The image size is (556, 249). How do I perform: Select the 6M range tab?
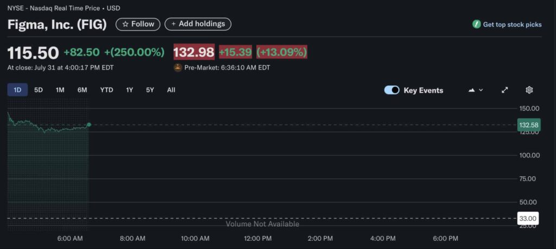(x=83, y=90)
